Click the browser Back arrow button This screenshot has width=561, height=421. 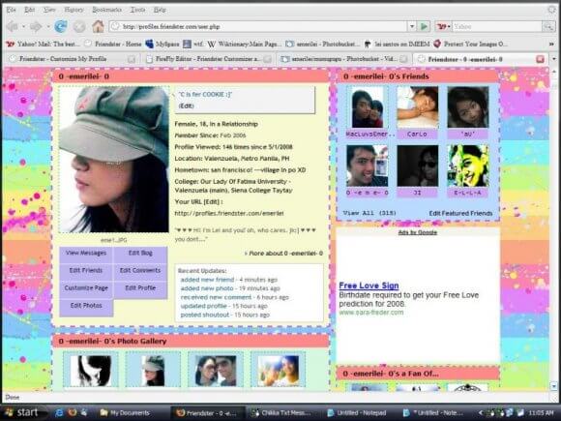[x=13, y=26]
